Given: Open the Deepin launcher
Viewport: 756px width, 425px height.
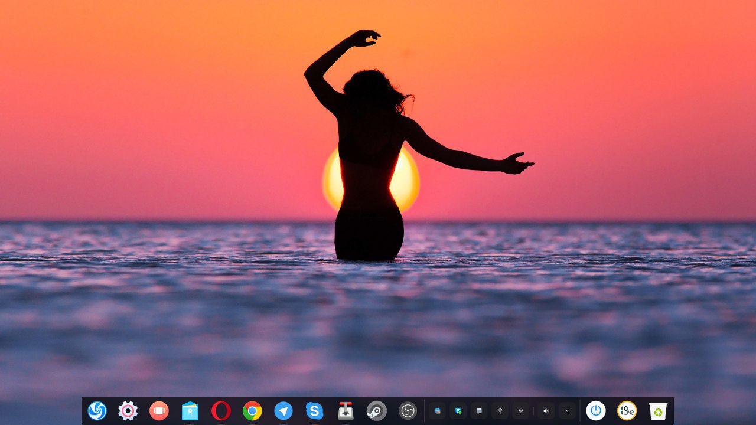Looking at the screenshot, I should 97,411.
